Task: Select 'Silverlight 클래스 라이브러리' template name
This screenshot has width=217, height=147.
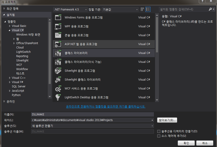Action: point(82,79)
